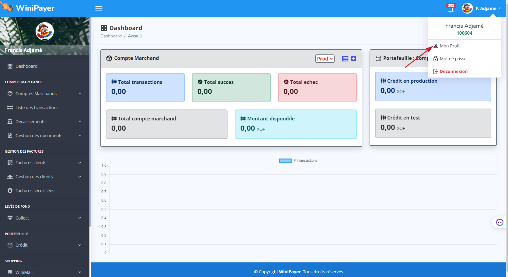The width and height of the screenshot is (508, 277).
Task: Expand Gestion des documents submenu
Action: (45, 136)
